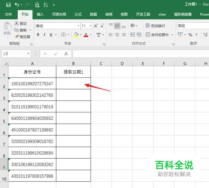Switch to the 插入 insert tab
Screen dimensions: 209x188
point(40,14)
